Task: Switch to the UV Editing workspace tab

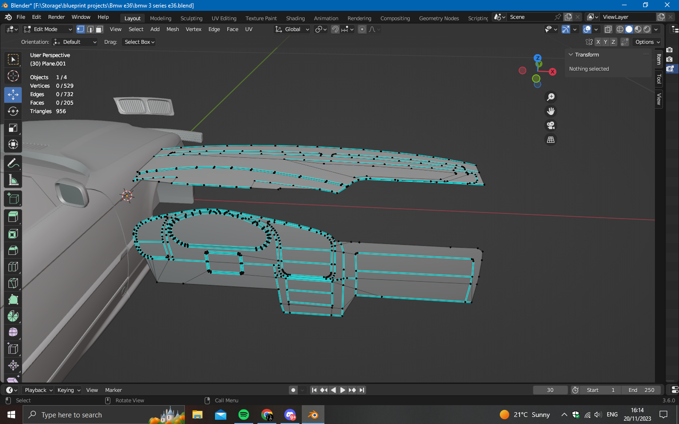Action: [224, 18]
